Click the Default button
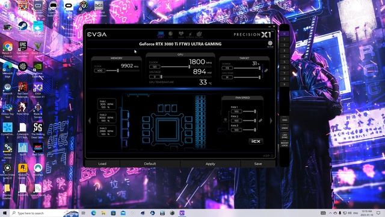Screen dimensions: 385x217 tap(150, 163)
